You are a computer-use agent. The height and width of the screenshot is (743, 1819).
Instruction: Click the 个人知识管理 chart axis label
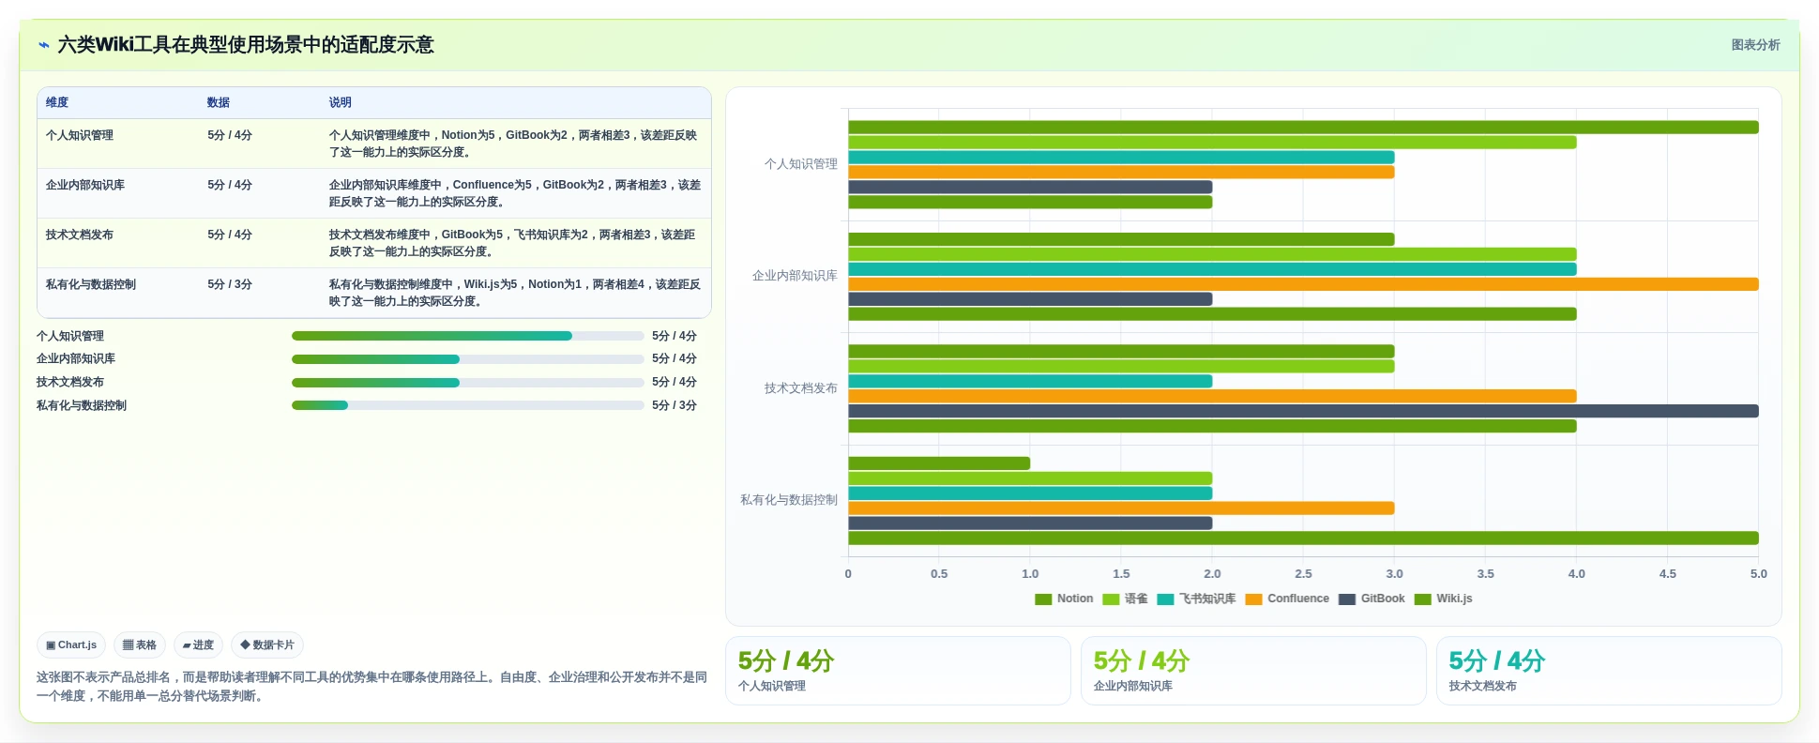[801, 164]
